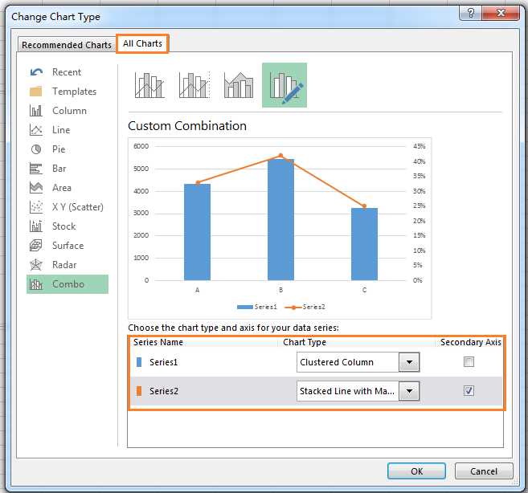Switch to the All Charts tab
Image resolution: width=528 pixels, height=493 pixels.
142,43
